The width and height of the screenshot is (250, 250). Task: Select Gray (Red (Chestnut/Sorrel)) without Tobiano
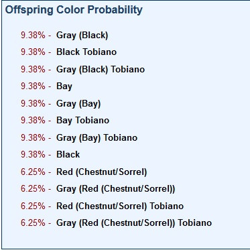tap(116, 189)
